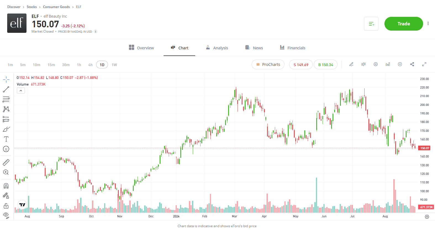Screen dimensions: 435x230
Task: Click the zoom in magnifier tool
Action: [x=6, y=172]
